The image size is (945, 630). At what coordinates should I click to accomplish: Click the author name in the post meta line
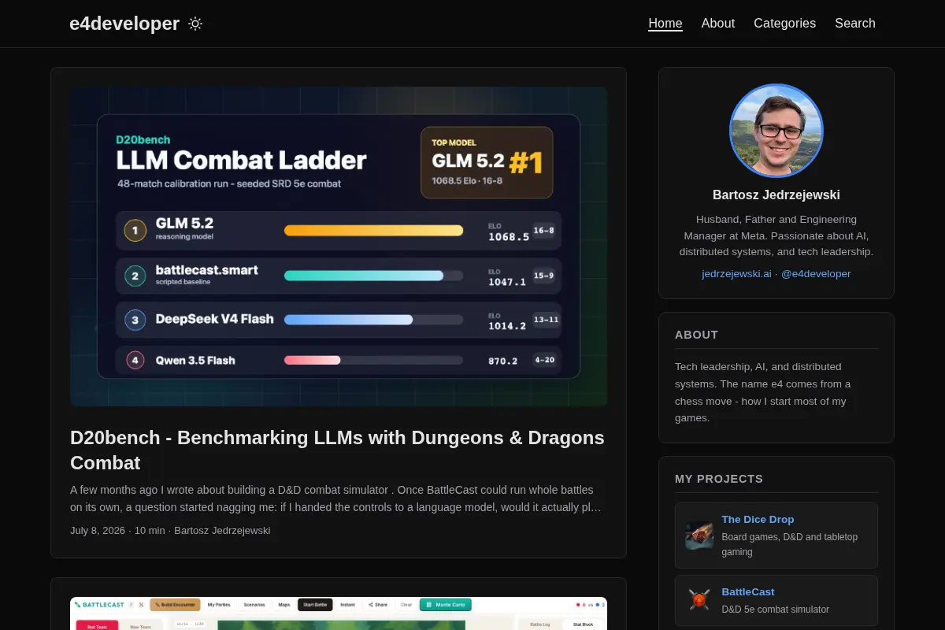(x=222, y=531)
